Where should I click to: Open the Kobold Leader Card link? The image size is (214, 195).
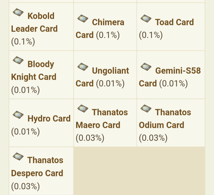[34, 22]
